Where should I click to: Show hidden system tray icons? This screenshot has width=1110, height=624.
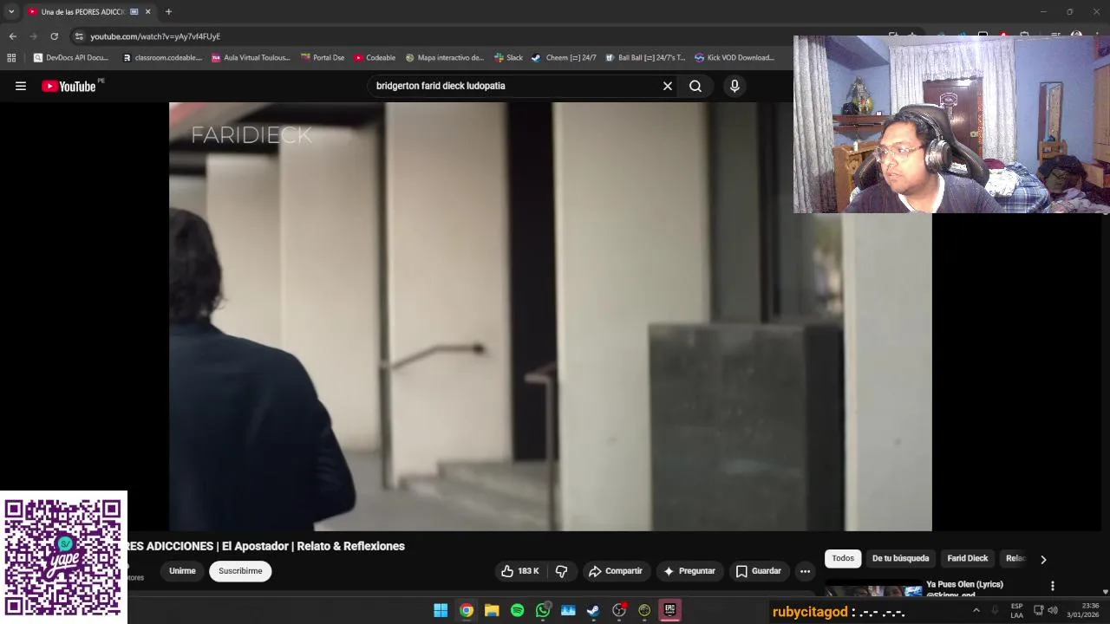976,610
